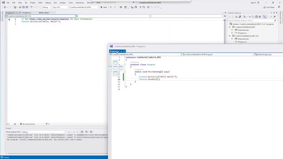
Task: Toggle Solution Explorer Preview Selected Items icon
Action: coord(265,17)
